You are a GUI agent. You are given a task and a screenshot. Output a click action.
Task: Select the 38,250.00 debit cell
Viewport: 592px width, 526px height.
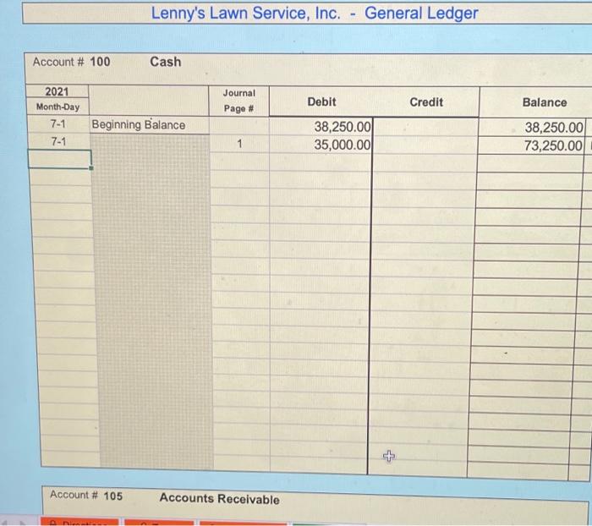(x=321, y=127)
